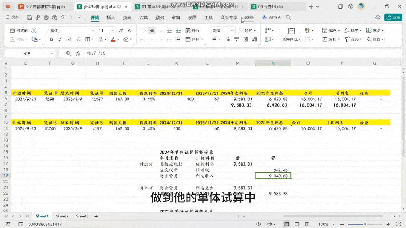406x228 pixels.
Task: Click the AutoSum button
Action: (331, 39)
